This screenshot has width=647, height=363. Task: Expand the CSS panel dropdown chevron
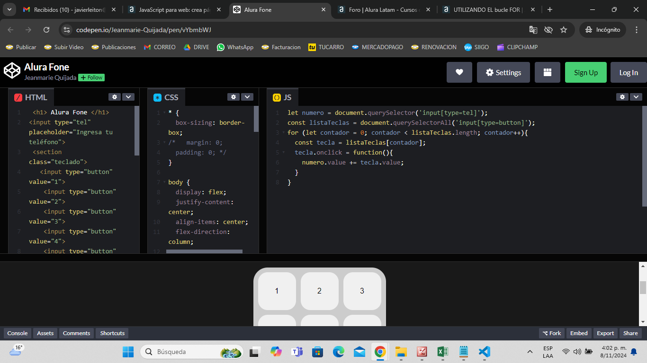(247, 97)
